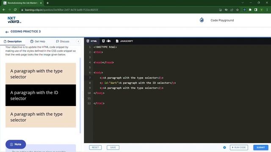
Task: Open the tab search dropdown arrow
Action: click(x=243, y=3)
